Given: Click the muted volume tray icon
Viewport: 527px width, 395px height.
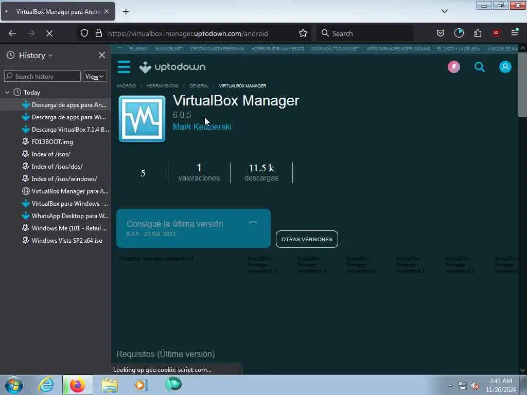Looking at the screenshot, I should tap(475, 386).
